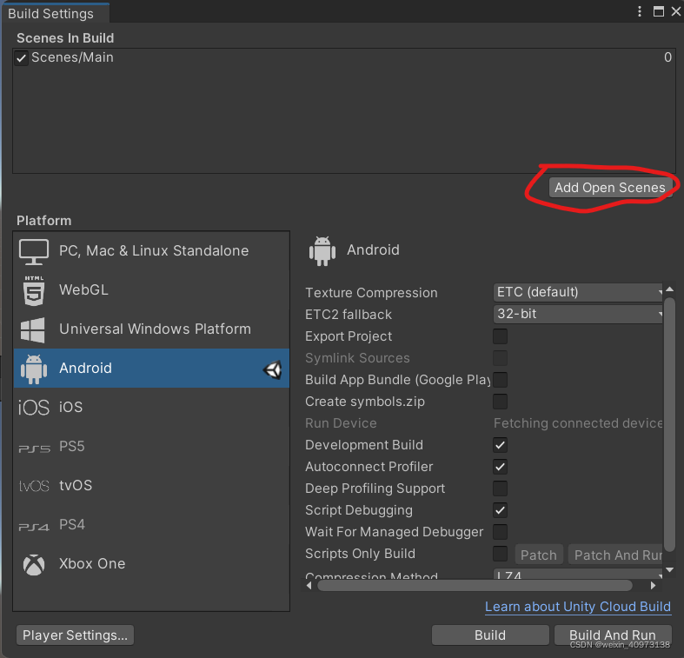This screenshot has height=658, width=684.
Task: Click the PC, Mac & Linux Standalone monitor icon
Action: point(34,252)
